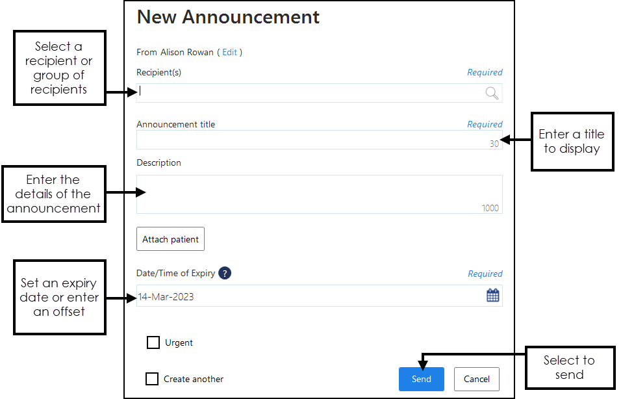The width and height of the screenshot is (621, 399).
Task: Tick the Urgent checkbox
Action: (153, 342)
